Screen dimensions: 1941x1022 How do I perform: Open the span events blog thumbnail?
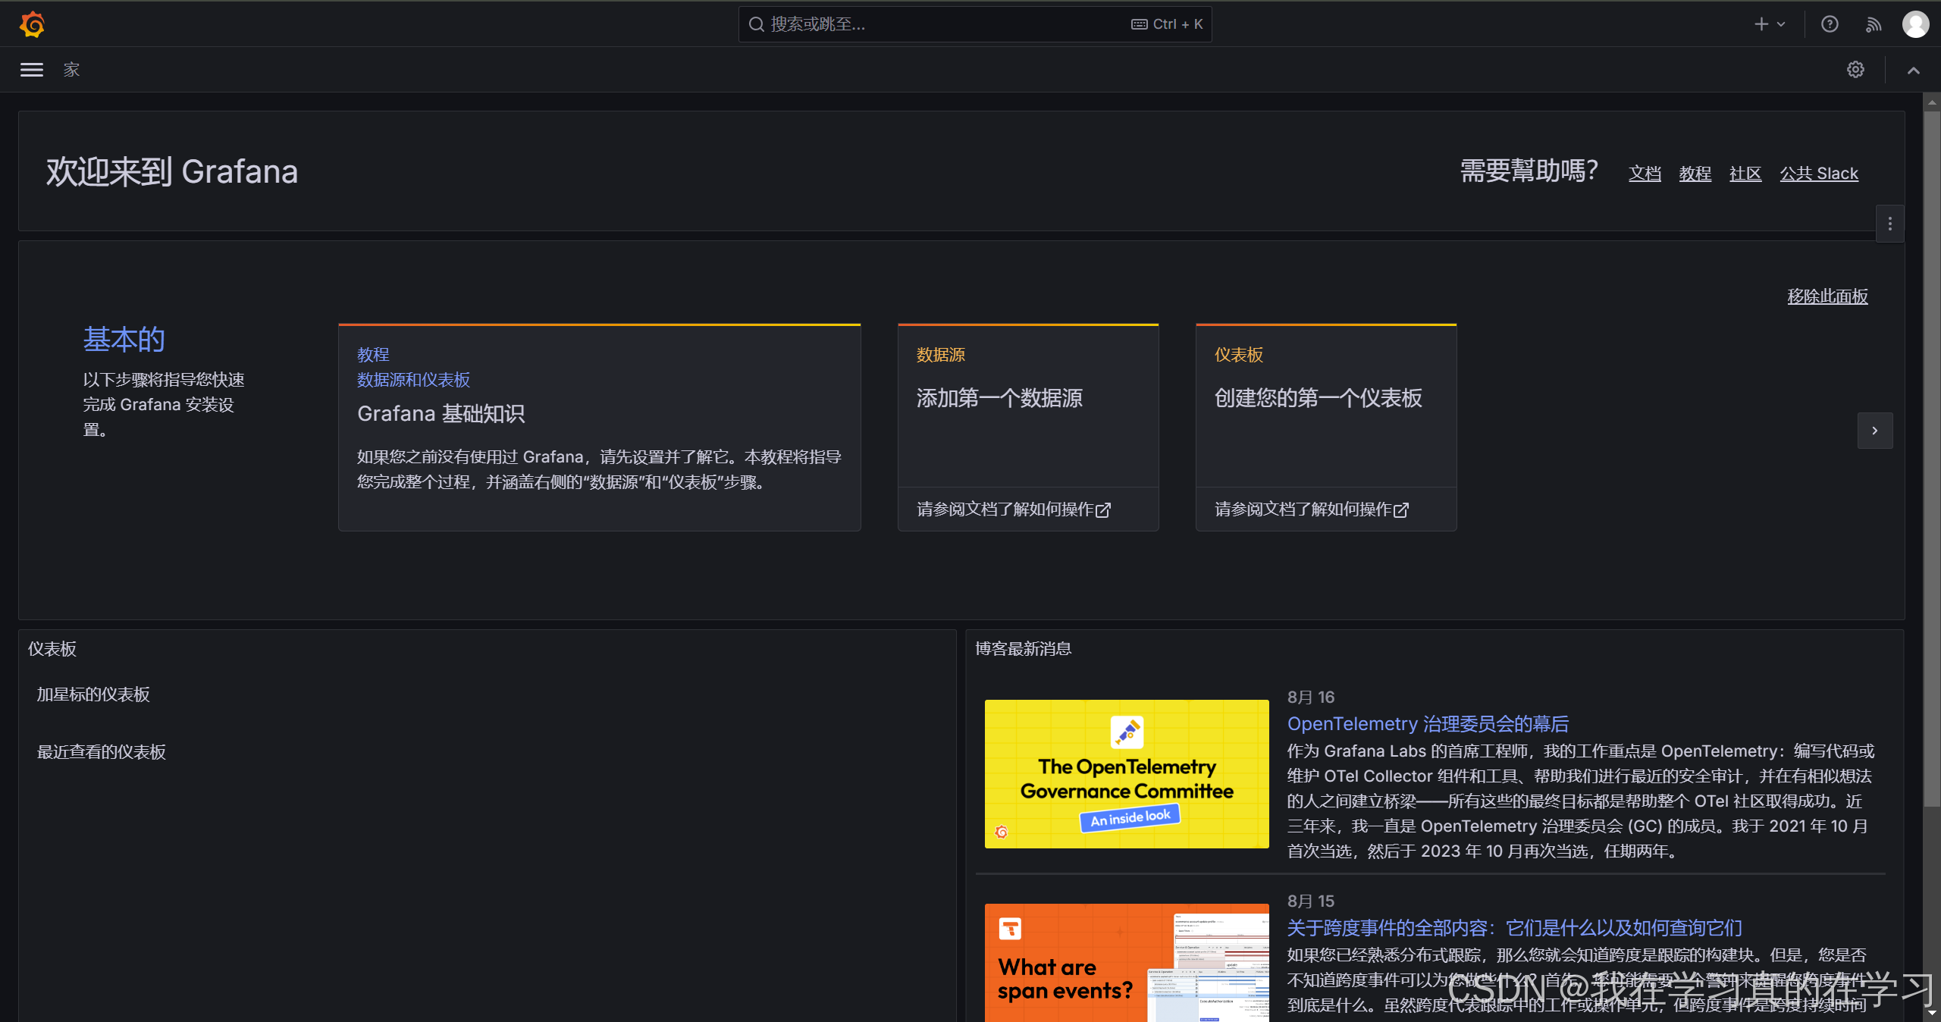tap(1127, 962)
